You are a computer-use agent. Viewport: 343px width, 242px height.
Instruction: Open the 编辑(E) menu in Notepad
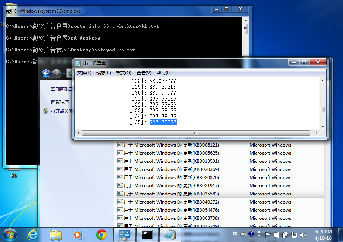pos(103,73)
